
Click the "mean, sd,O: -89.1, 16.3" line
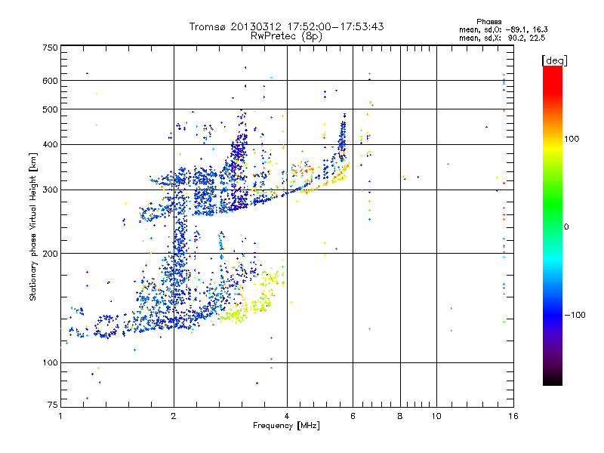503,29
